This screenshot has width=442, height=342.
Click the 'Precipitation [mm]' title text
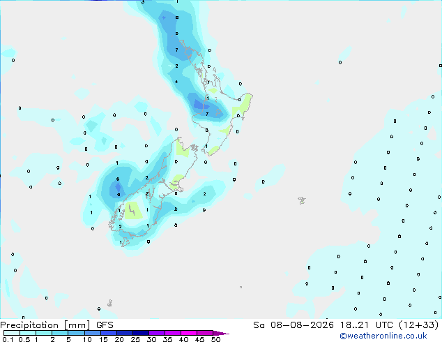tap(45, 325)
